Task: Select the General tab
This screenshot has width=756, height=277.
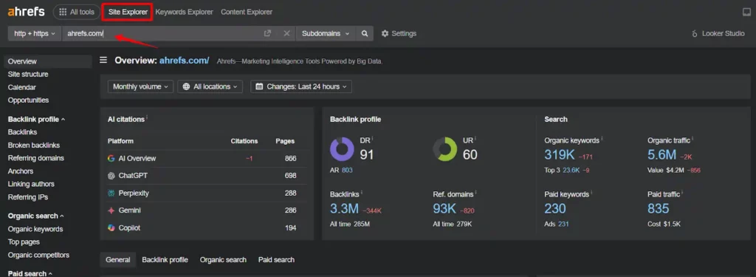Action: click(x=118, y=259)
